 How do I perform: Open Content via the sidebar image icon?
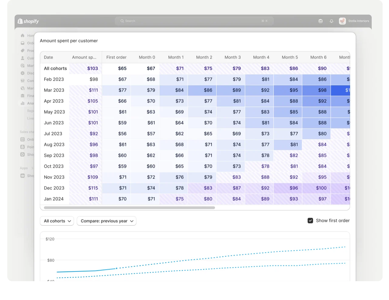[22, 81]
